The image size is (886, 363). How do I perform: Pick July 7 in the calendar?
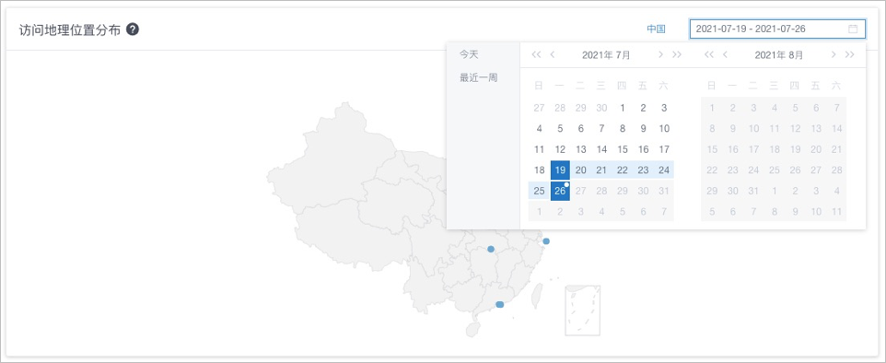coord(601,128)
